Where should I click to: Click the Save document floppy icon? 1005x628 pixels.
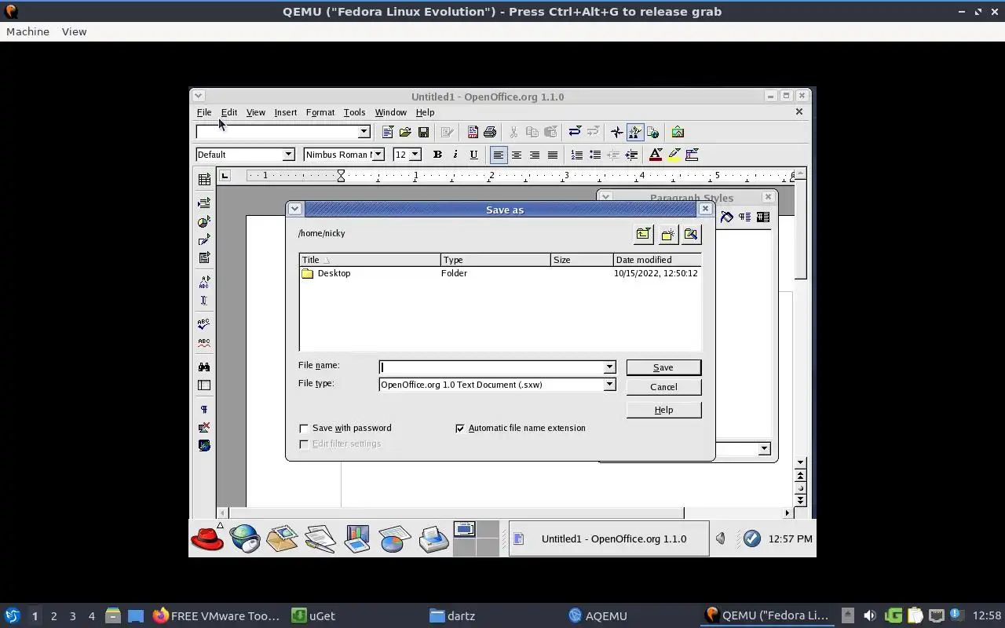point(423,132)
